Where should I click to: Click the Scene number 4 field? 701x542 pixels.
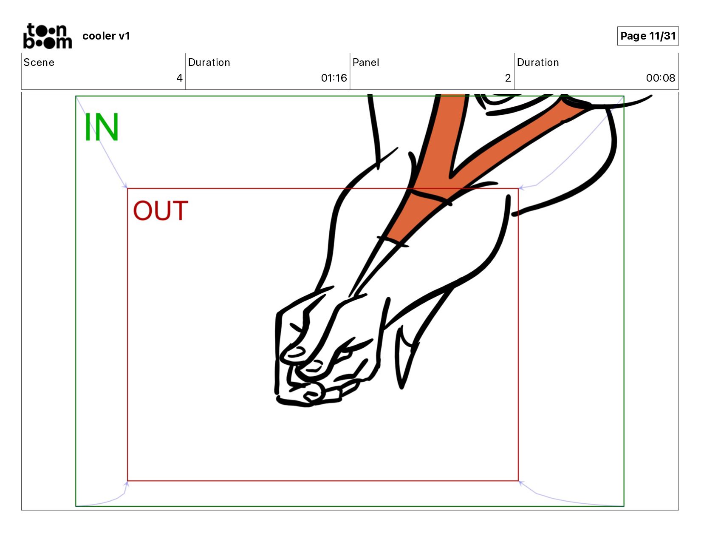pyautogui.click(x=103, y=71)
